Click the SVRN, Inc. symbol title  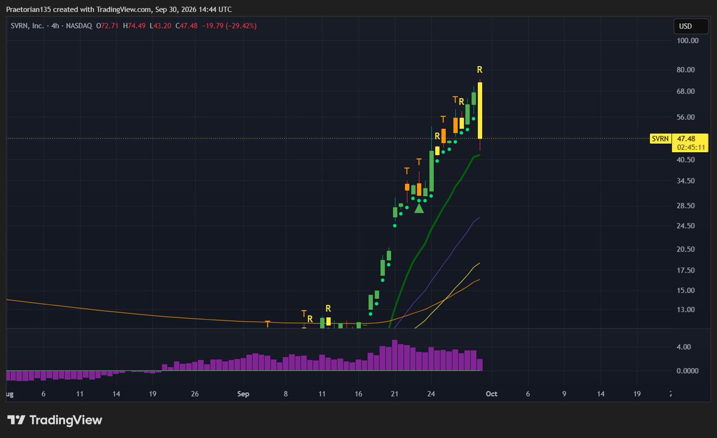[27, 26]
